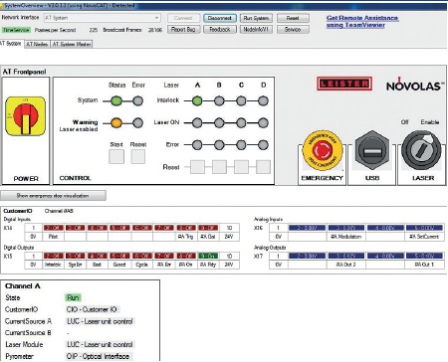Click X15 output 2 Off indicator above Interlock

pyautogui.click(x=53, y=256)
